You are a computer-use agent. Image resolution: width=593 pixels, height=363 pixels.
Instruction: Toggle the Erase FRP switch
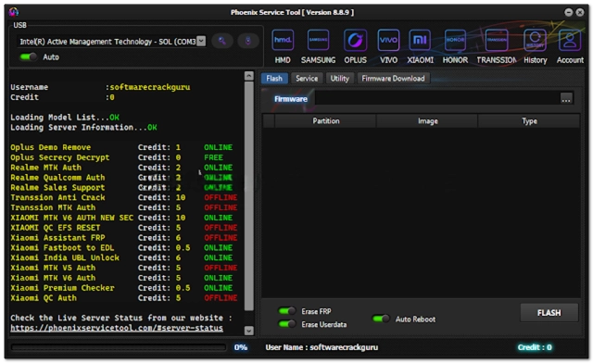287,311
